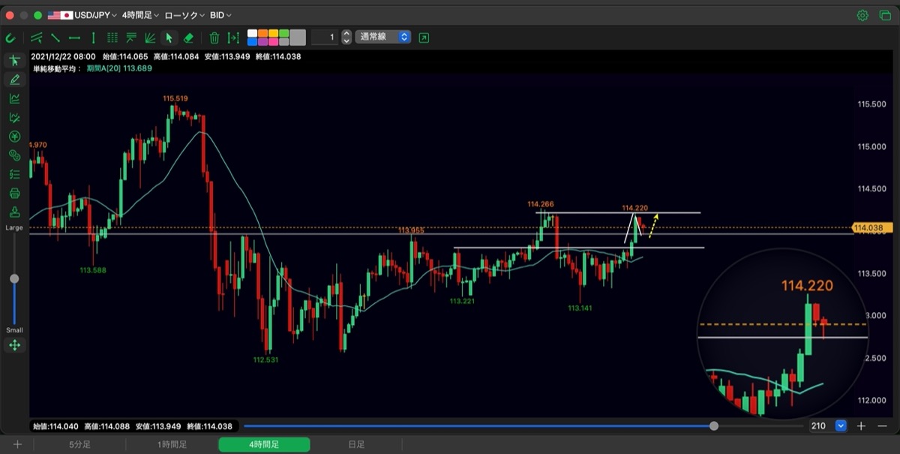This screenshot has width=900, height=454.
Task: Click the yen circle icon in sidebar
Action: coord(14,136)
